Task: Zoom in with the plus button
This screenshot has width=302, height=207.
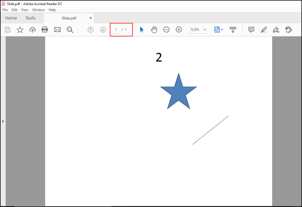Action: (179, 29)
